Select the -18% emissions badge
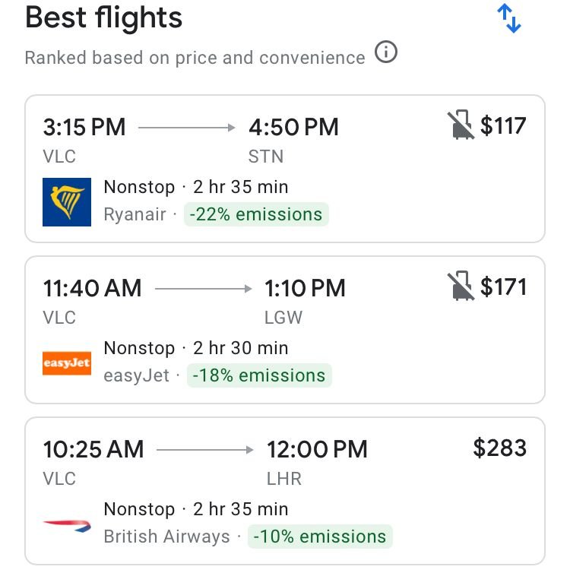Viewport: 570px width, 573px height. pyautogui.click(x=258, y=375)
